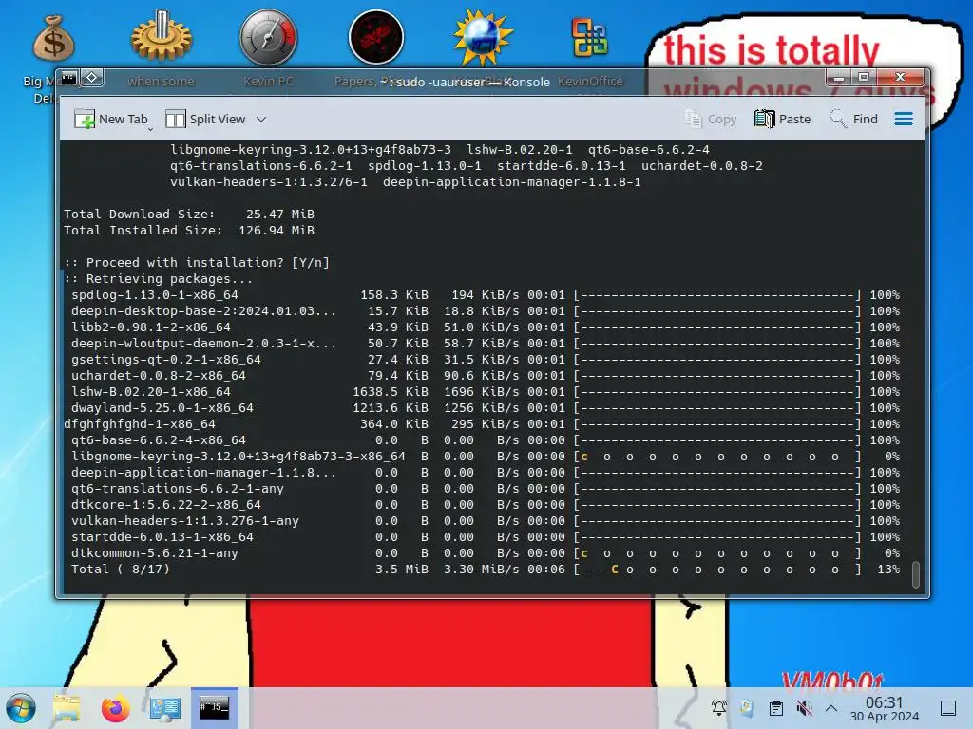Click the 'Total Download Size:' line
Image resolution: width=973 pixels, height=729 pixels.
[x=189, y=214]
